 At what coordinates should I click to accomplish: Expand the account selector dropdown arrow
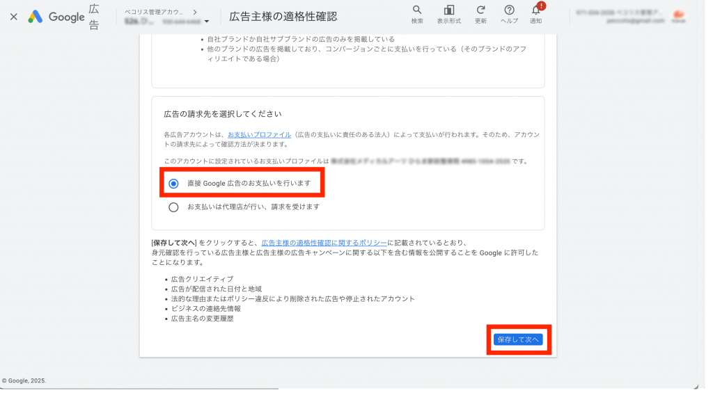click(207, 22)
